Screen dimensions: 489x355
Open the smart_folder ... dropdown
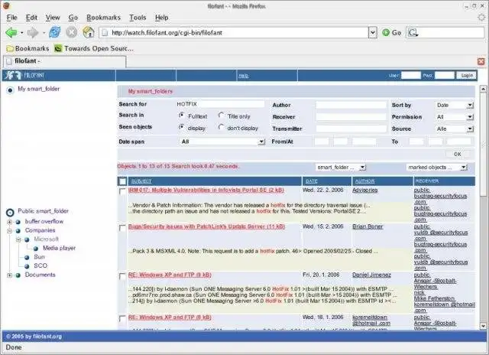[341, 168]
